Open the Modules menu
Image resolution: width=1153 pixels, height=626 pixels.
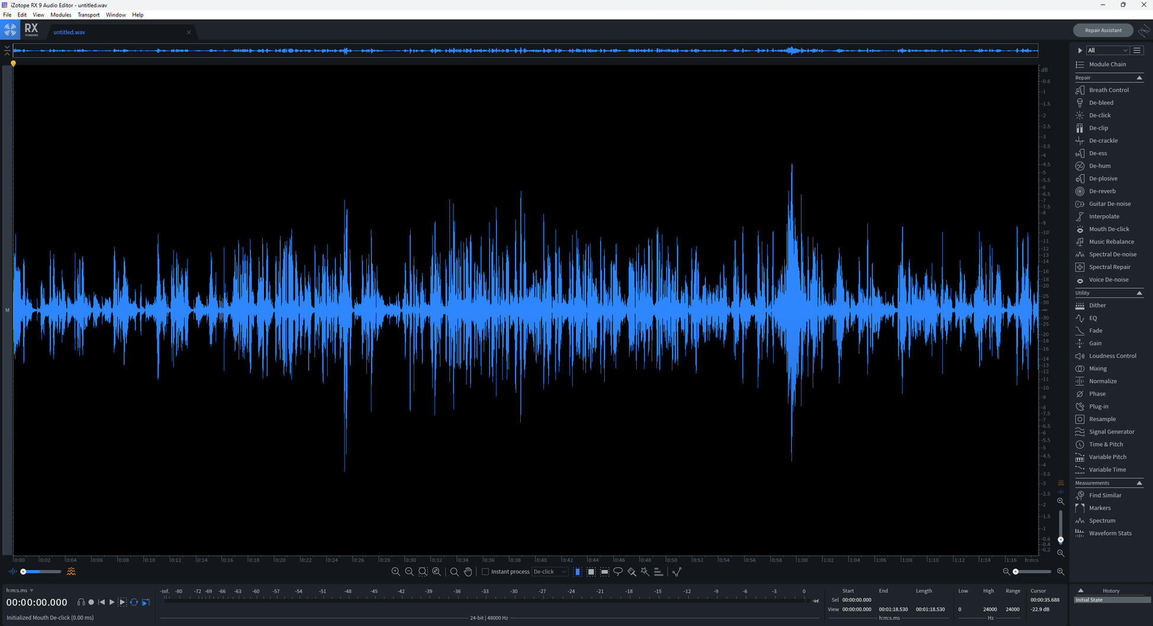(x=61, y=15)
